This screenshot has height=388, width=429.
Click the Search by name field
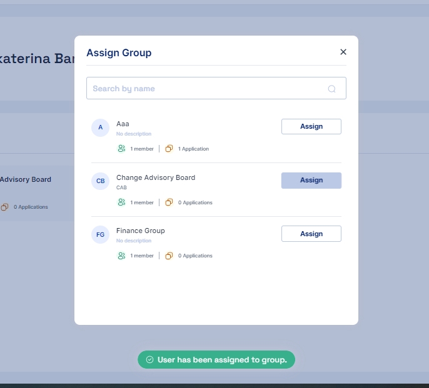[x=206, y=89]
